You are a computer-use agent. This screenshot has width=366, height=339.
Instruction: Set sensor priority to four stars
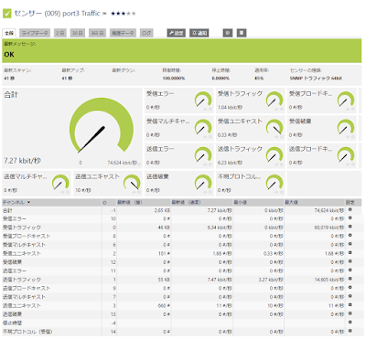pos(129,14)
